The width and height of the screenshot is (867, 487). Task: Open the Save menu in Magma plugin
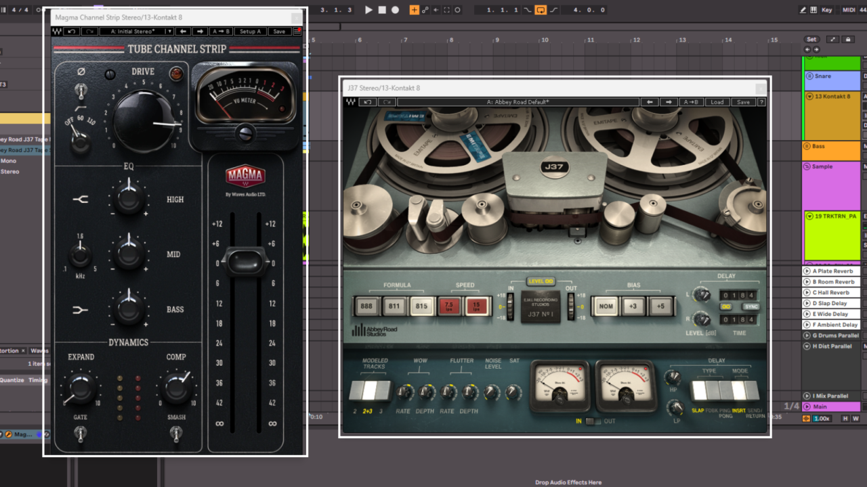coord(279,32)
